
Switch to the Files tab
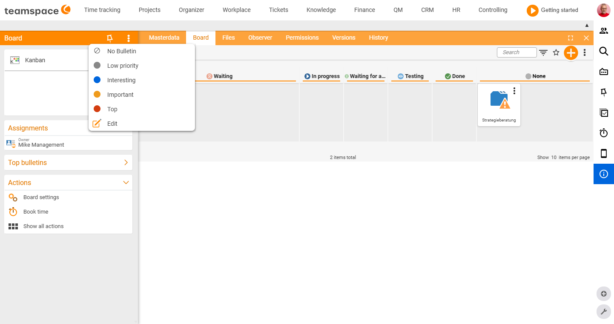click(x=229, y=38)
